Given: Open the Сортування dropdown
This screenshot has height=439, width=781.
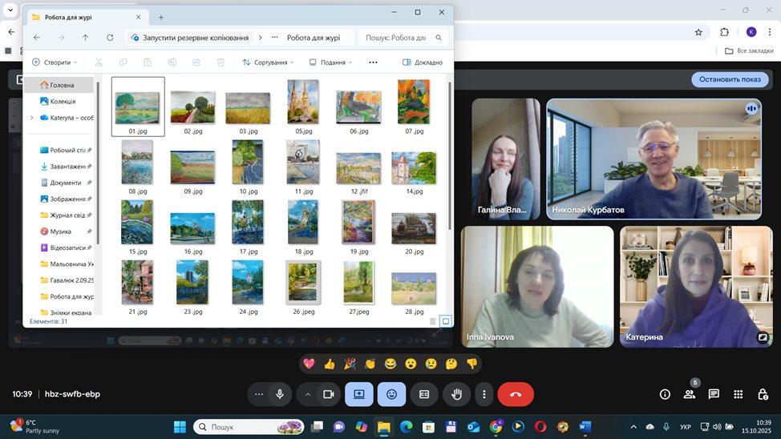Looking at the screenshot, I should [269, 62].
